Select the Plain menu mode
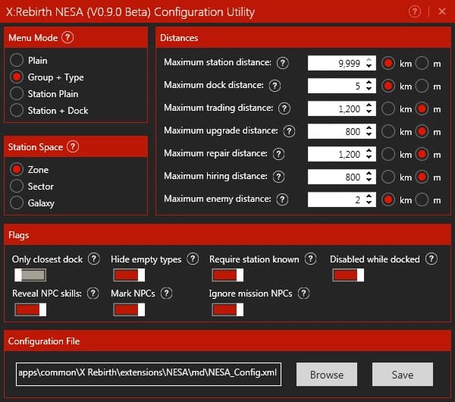The height and width of the screenshot is (402, 455). click(17, 60)
